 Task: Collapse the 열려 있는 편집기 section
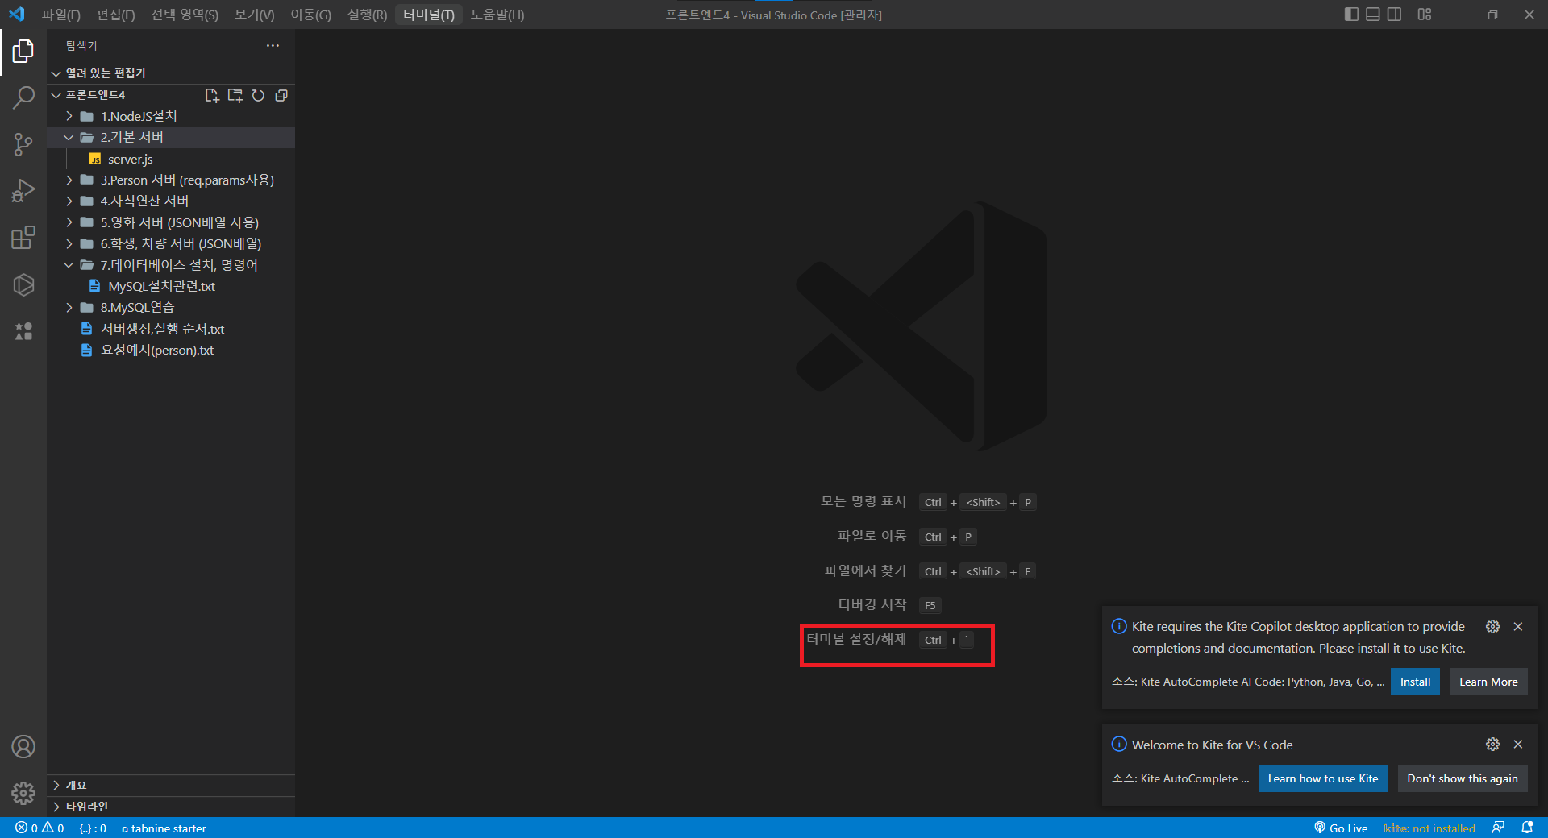[x=171, y=73]
